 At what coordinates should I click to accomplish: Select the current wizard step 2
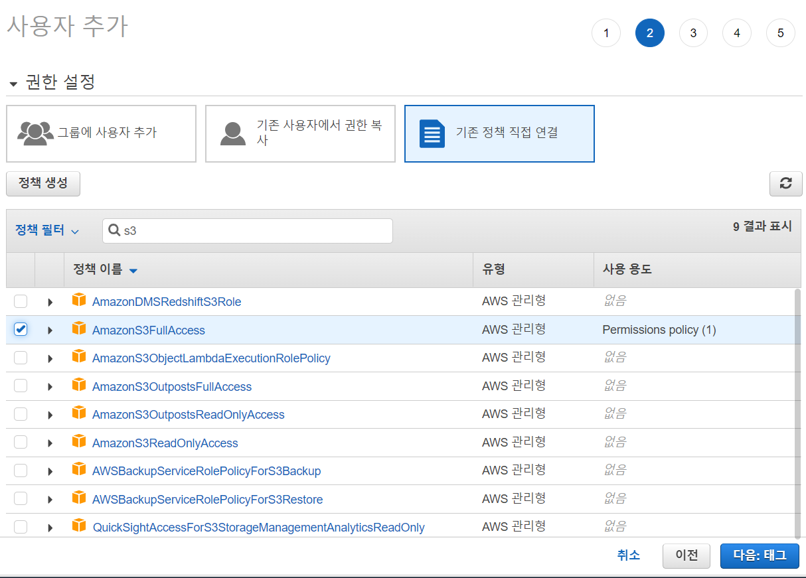(x=649, y=33)
